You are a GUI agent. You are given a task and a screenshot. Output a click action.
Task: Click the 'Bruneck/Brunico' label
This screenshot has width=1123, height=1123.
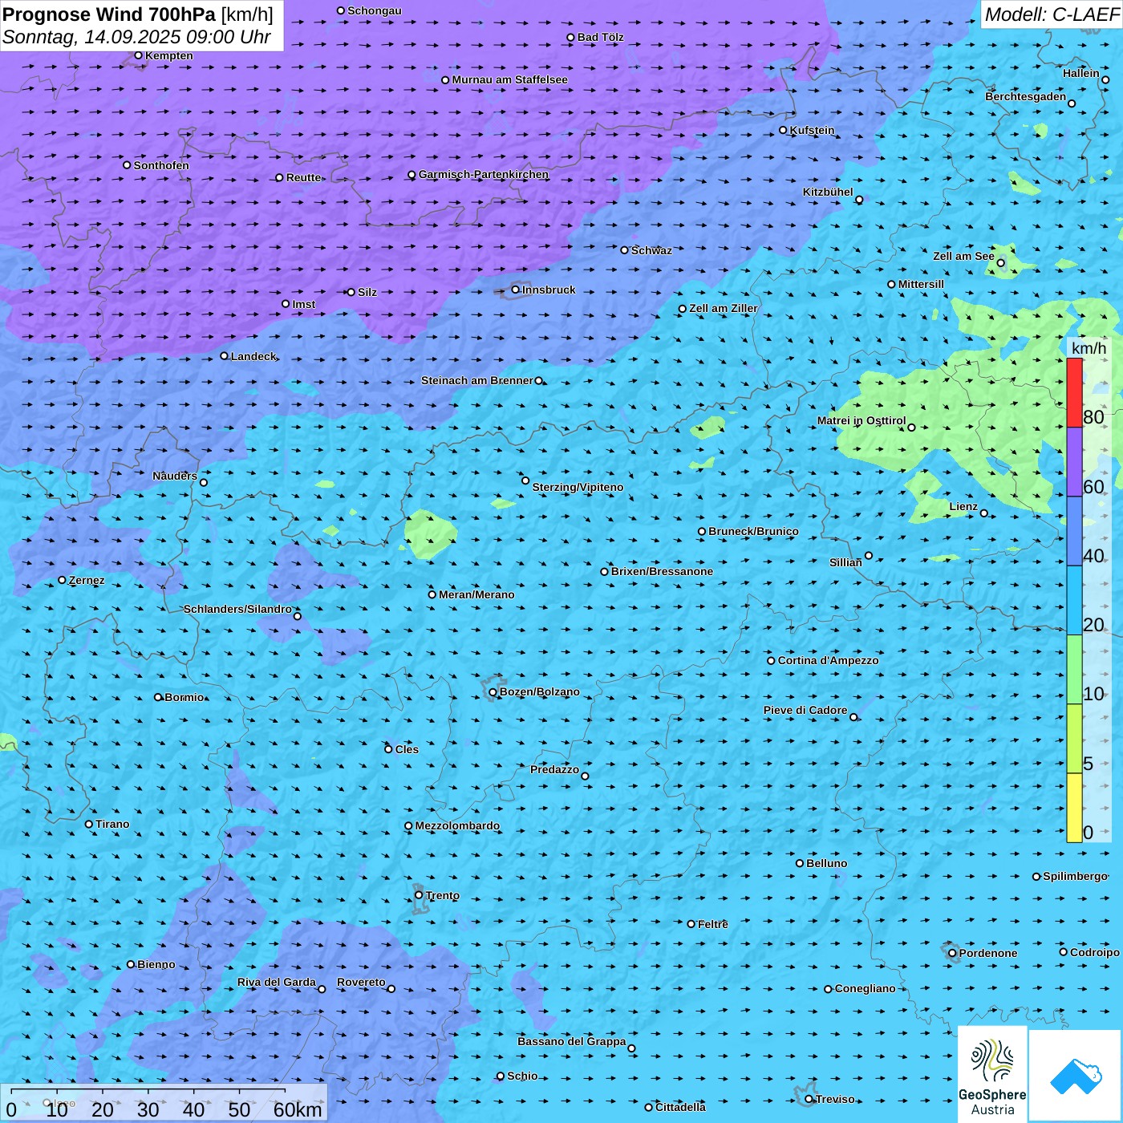pyautogui.click(x=753, y=531)
